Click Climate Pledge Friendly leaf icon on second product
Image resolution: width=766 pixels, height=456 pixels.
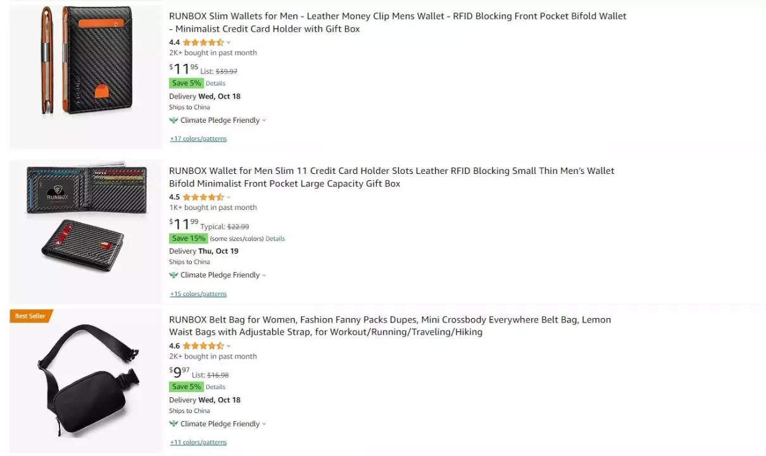pyautogui.click(x=173, y=275)
